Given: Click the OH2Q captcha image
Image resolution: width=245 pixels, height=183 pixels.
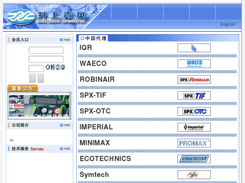Looking at the screenshot, I should coord(55,67).
